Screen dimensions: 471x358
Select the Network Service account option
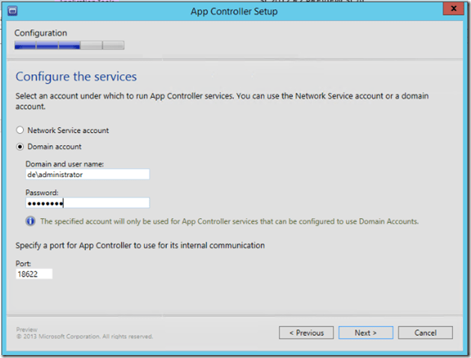tap(20, 130)
